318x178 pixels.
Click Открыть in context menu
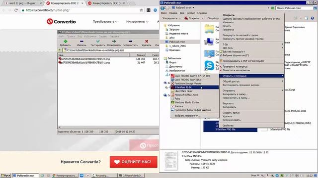[x=251, y=15]
